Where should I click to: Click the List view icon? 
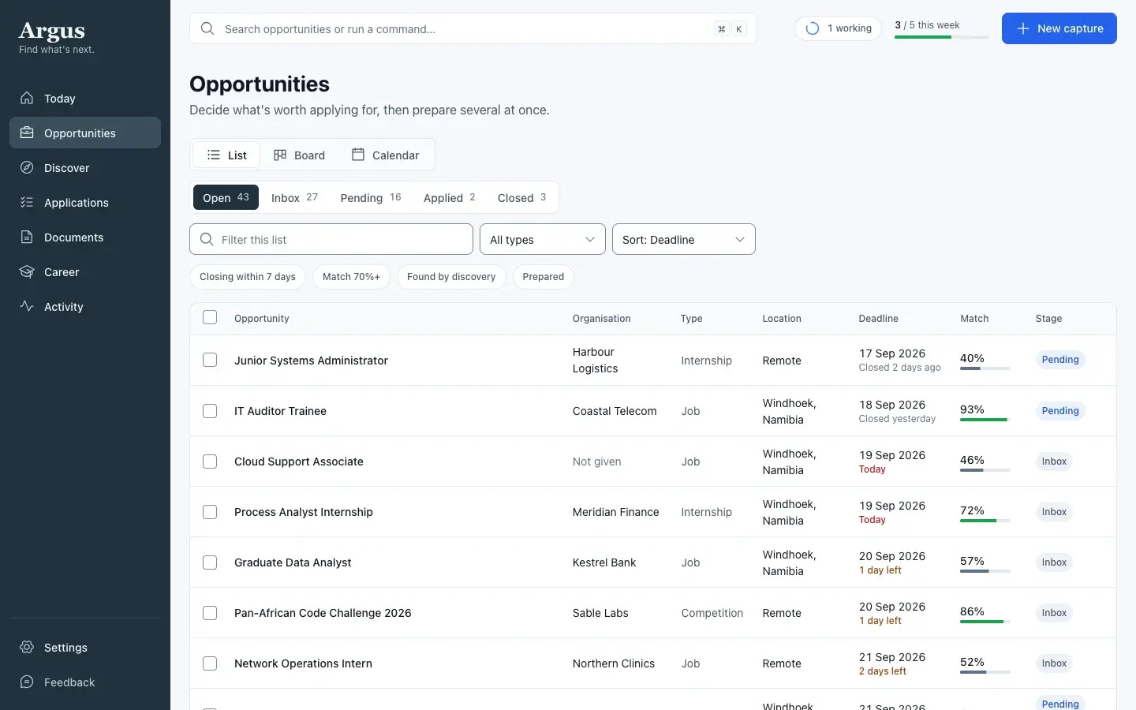click(x=214, y=155)
